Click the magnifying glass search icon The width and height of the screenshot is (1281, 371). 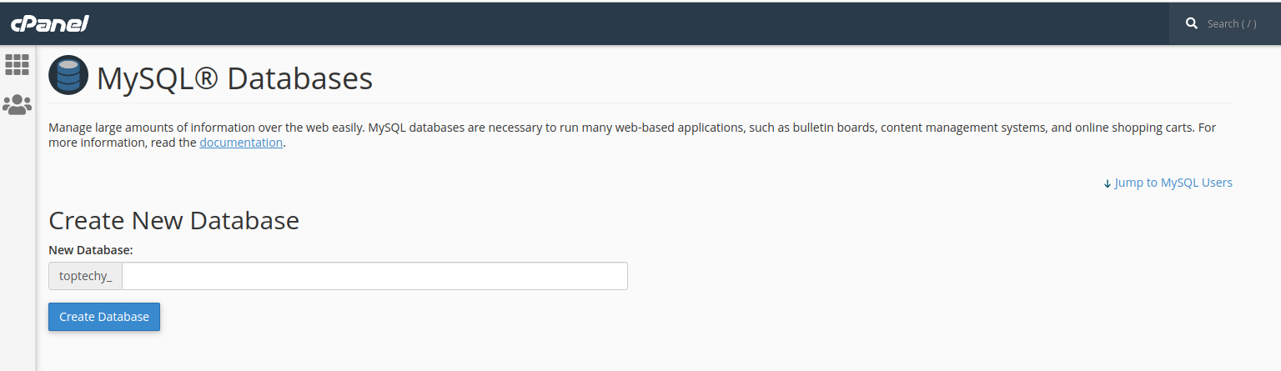[x=1192, y=23]
